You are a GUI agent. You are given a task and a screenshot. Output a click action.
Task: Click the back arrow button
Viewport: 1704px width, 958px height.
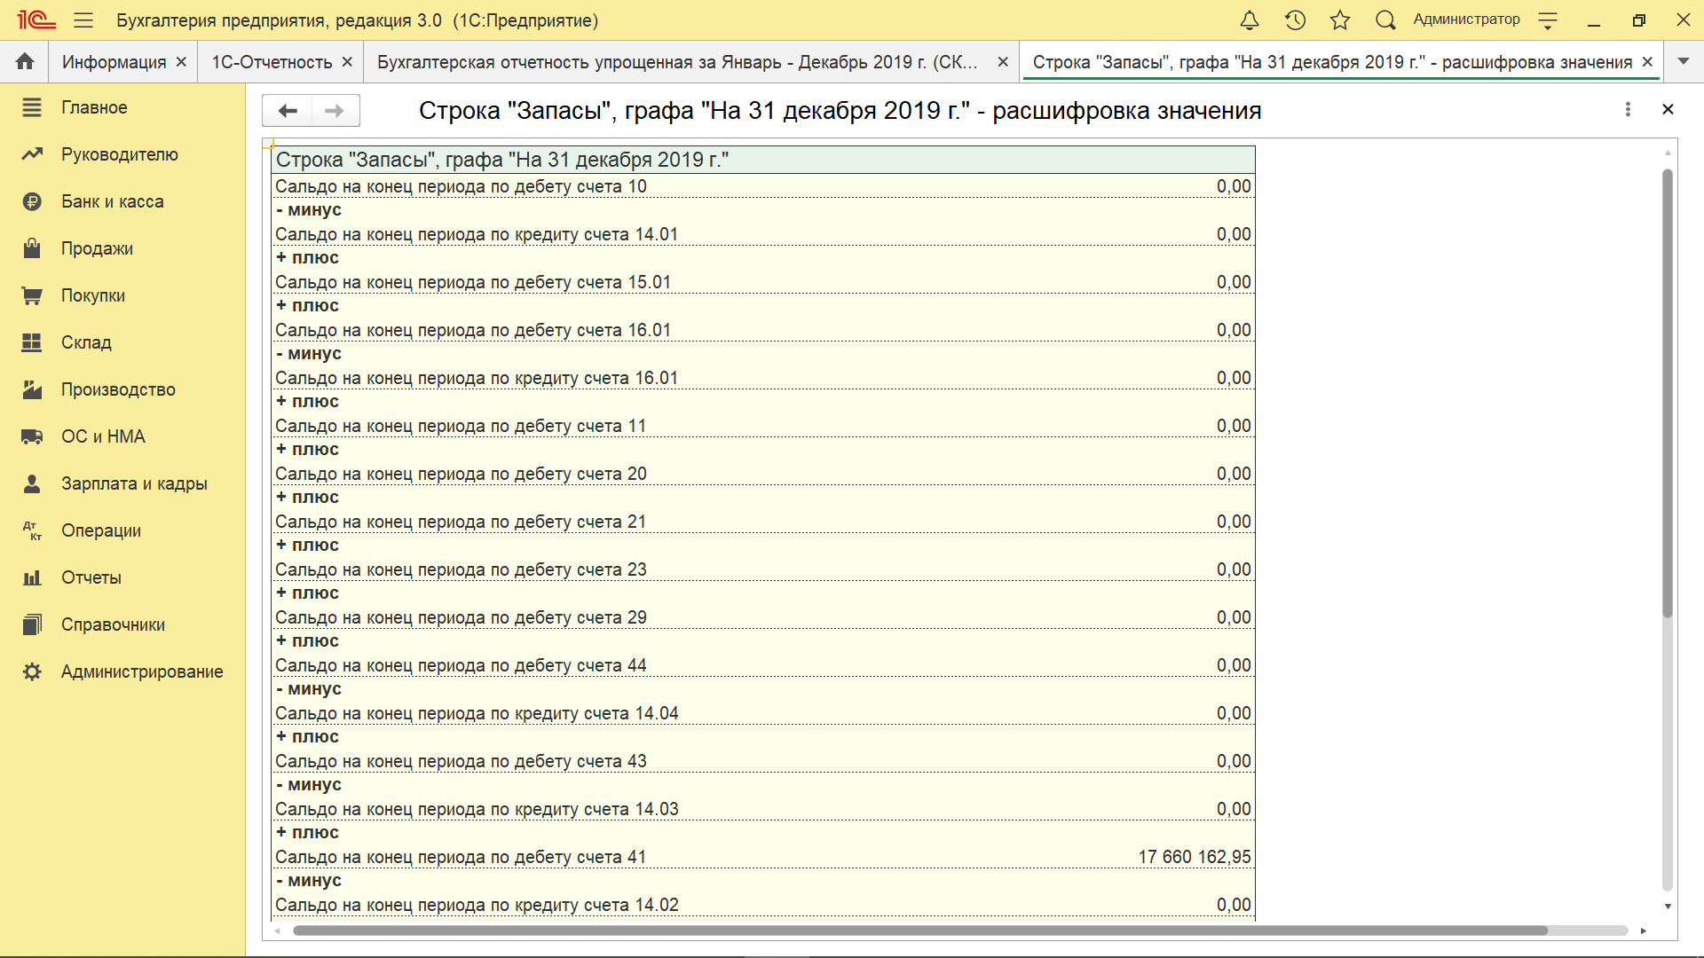click(x=288, y=110)
